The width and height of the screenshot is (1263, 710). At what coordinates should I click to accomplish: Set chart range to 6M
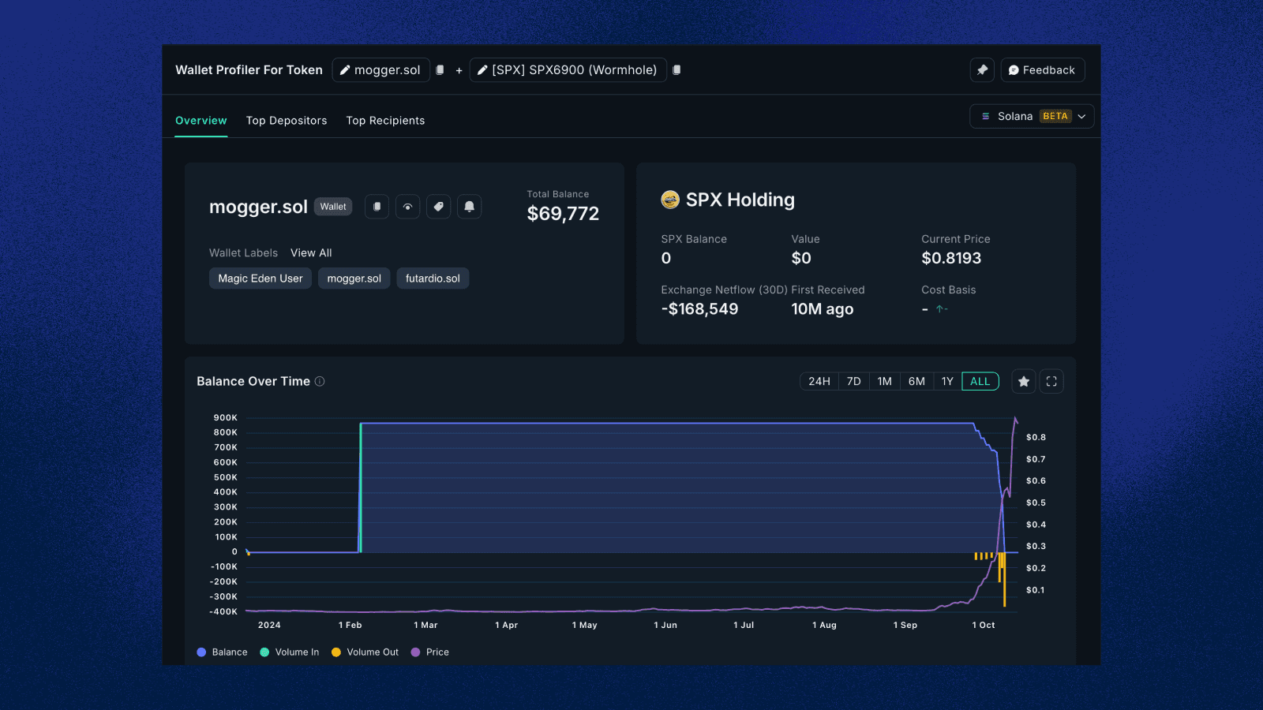point(916,381)
